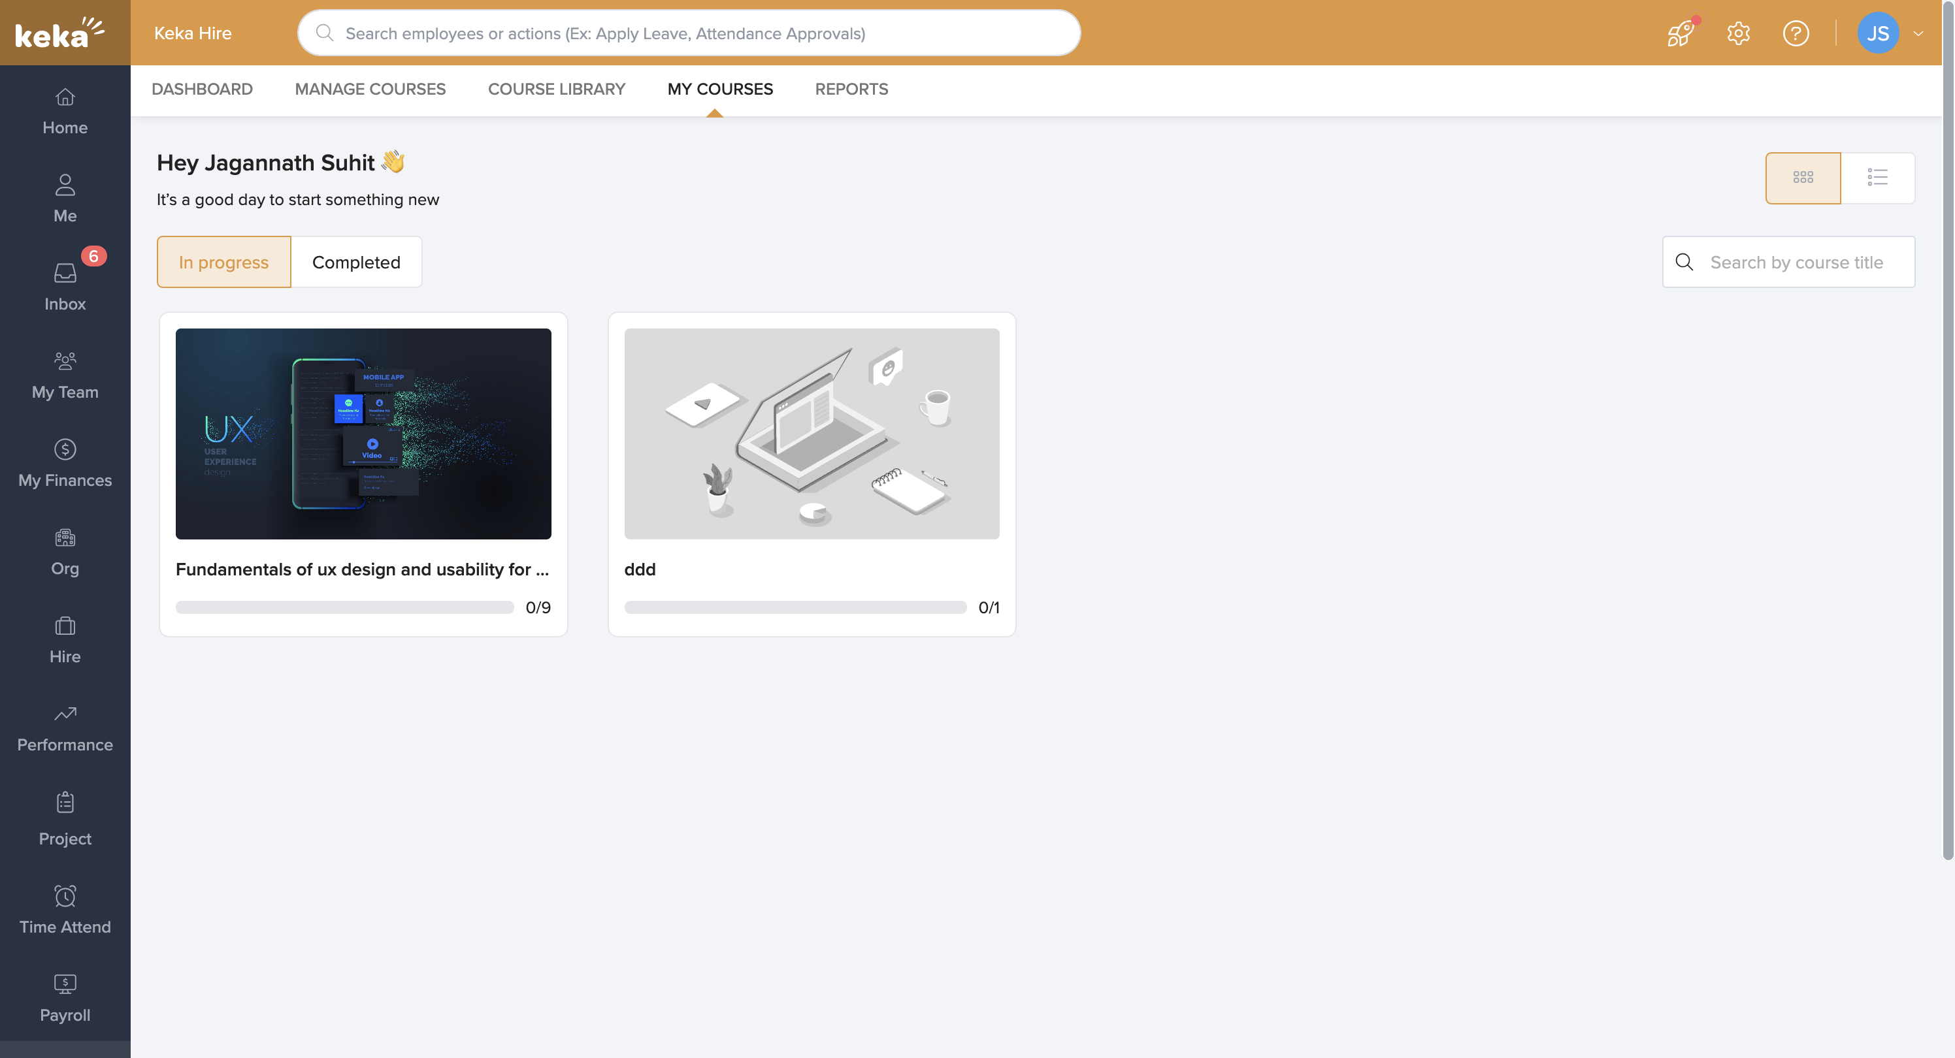The width and height of the screenshot is (1955, 1058).
Task: Switch to the Course Library tab
Action: [x=556, y=89]
